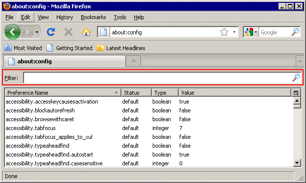This screenshot has height=183, width=306.
Task: Click value 0 of typeaheadfind.casesensitive
Action: click(x=181, y=163)
